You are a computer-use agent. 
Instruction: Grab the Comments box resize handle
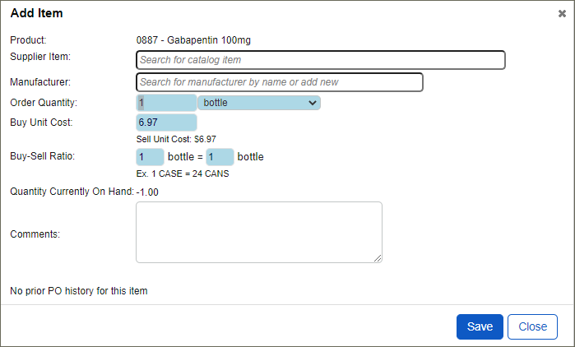(x=378, y=259)
